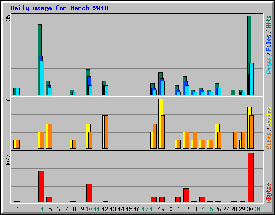Click day number "1" on the x-axis
Viewport: 275px width, 215px height.
pyautogui.click(x=18, y=209)
